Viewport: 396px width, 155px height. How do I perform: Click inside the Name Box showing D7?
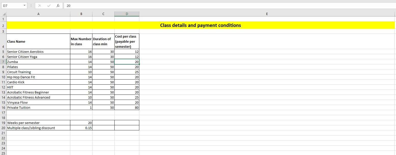[x=11, y=6]
